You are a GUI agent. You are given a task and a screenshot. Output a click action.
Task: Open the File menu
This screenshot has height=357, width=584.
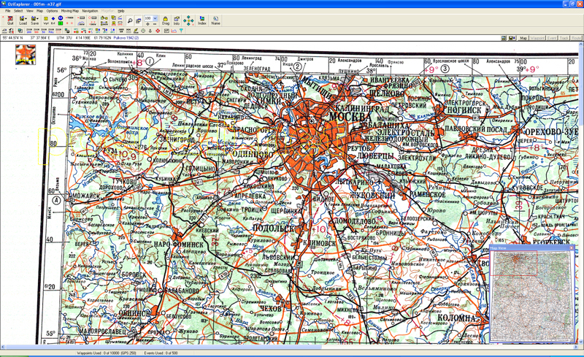(8, 11)
